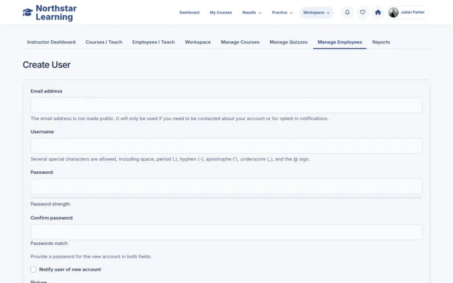
Task: Open the Reports tab
Action: (x=381, y=42)
